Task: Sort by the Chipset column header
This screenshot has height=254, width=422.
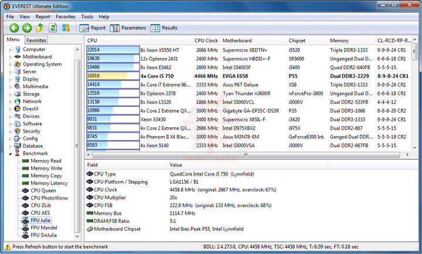Action: (x=307, y=40)
